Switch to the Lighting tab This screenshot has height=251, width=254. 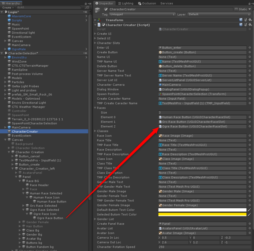pos(126,3)
